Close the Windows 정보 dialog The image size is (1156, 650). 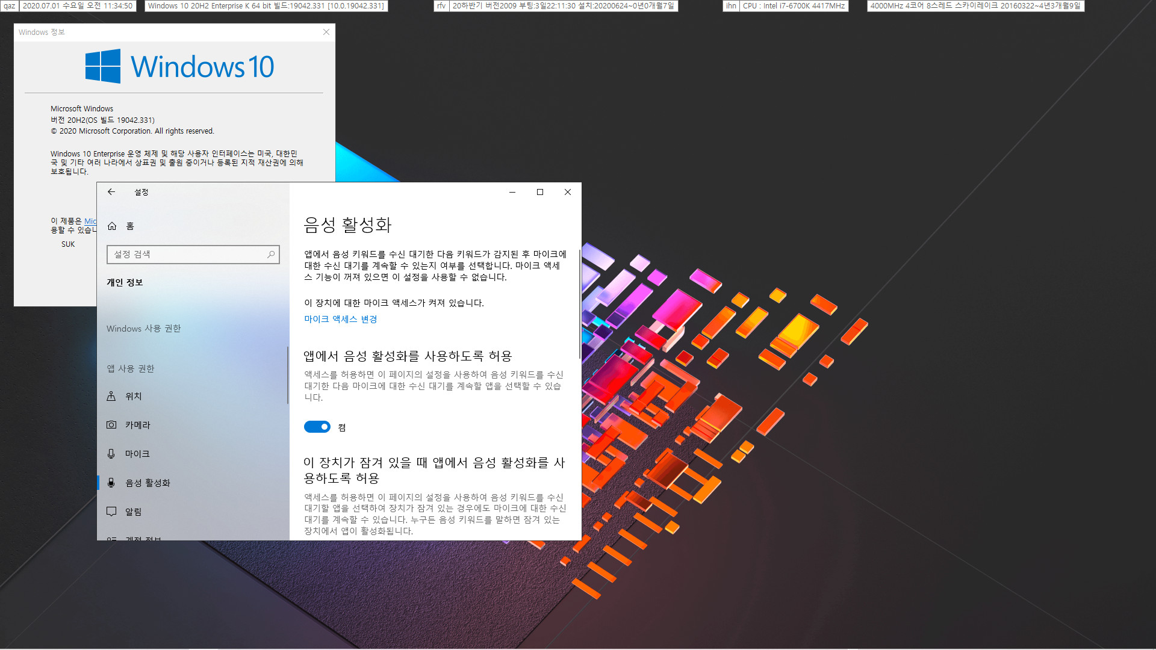click(x=326, y=32)
